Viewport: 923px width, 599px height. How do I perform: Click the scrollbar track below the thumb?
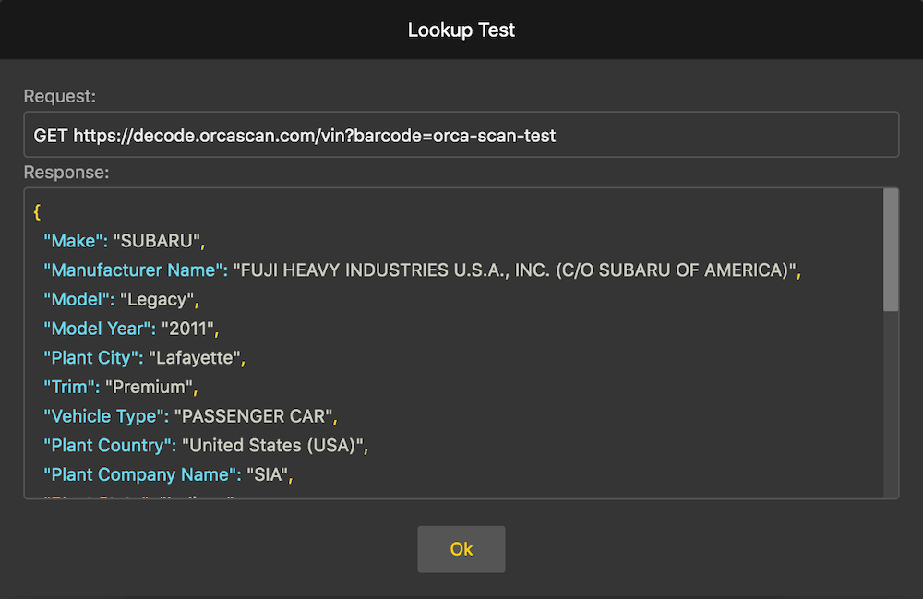(x=891, y=406)
